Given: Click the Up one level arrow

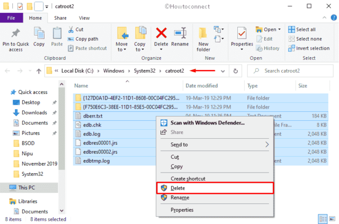Looking at the screenshot, I should (x=39, y=71).
